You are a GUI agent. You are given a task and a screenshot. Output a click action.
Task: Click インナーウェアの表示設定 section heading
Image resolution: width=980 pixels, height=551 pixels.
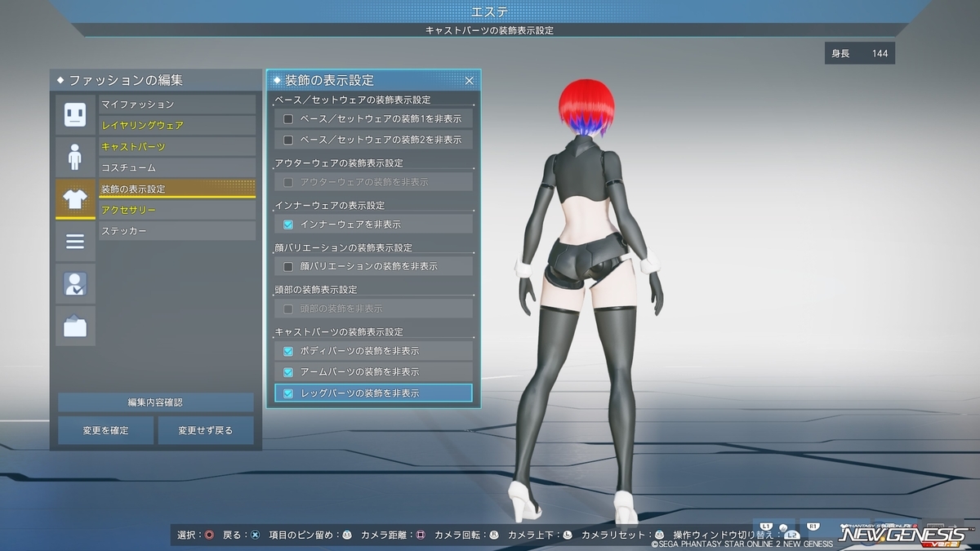coord(330,206)
